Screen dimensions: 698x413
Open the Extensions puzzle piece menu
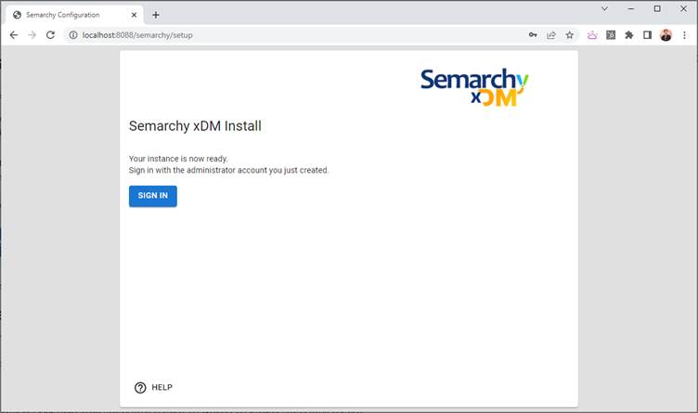tap(629, 35)
